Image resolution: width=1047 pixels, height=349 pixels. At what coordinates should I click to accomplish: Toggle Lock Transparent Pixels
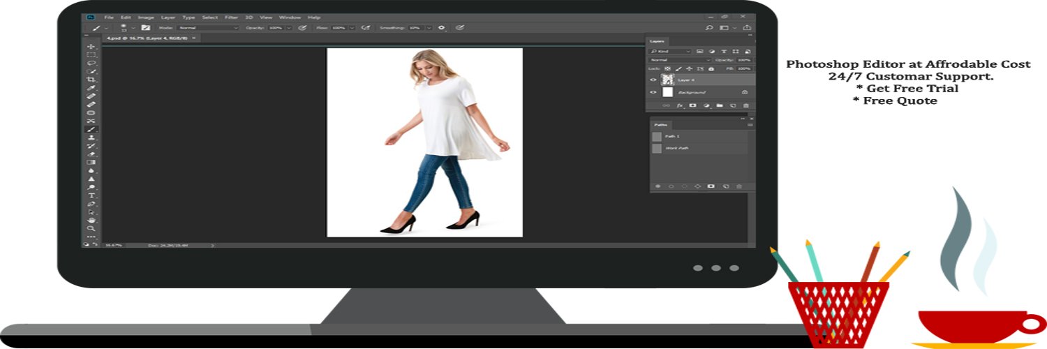pos(667,69)
